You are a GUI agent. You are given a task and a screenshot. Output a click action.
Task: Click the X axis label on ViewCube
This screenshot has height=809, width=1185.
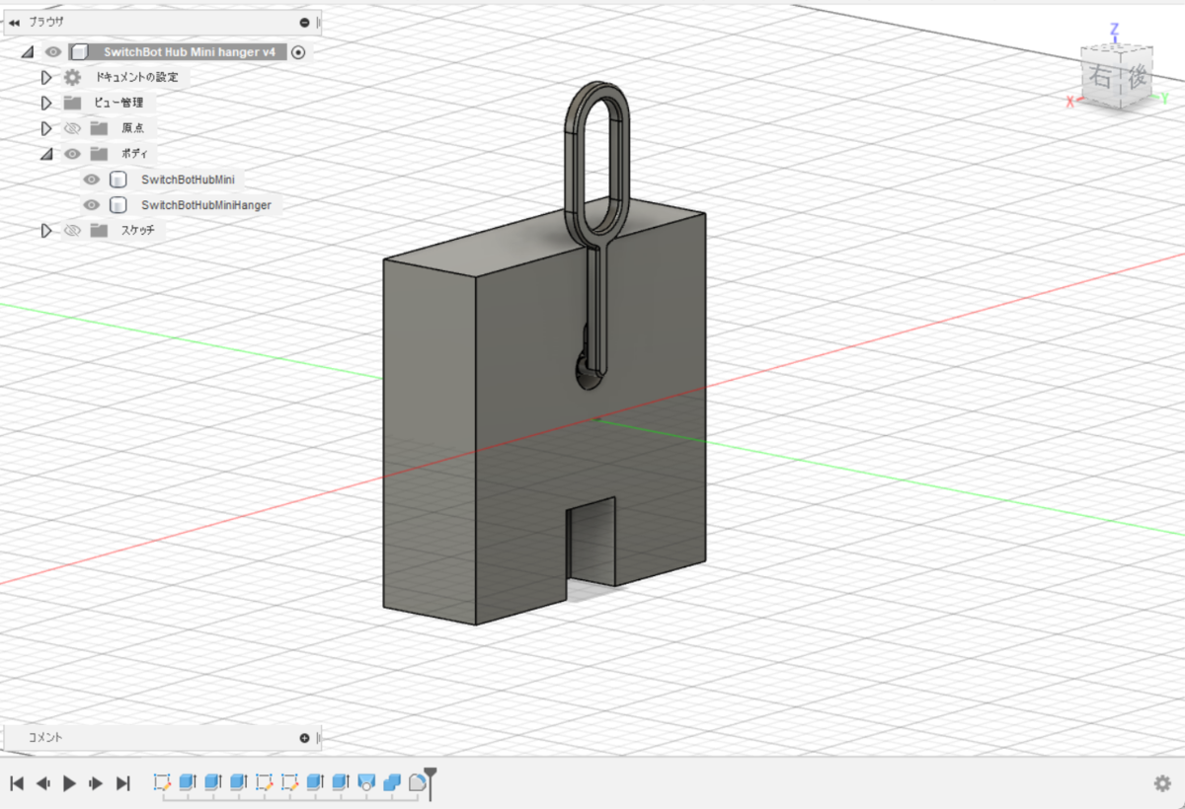click(1070, 101)
